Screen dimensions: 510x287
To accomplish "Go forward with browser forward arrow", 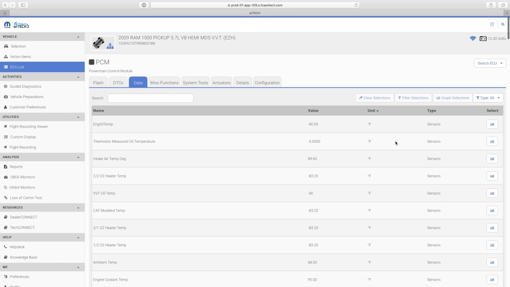I will point(13,5).
